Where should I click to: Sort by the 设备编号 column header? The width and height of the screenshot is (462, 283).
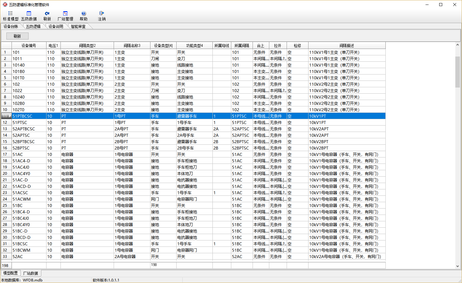tap(29, 46)
